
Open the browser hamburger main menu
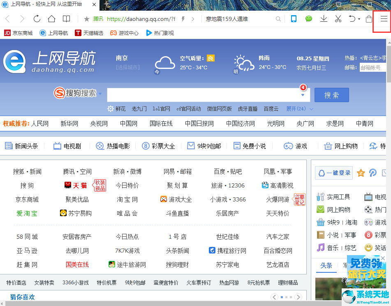tap(384, 18)
